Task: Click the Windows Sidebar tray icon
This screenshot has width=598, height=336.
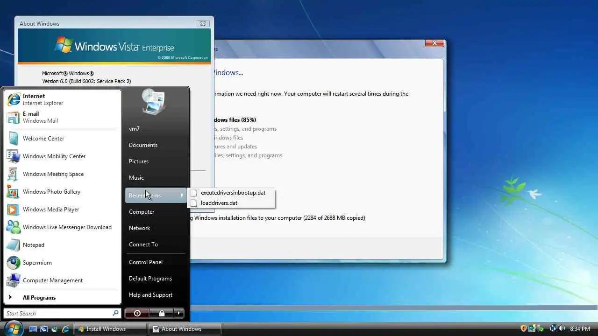Action: point(532,329)
